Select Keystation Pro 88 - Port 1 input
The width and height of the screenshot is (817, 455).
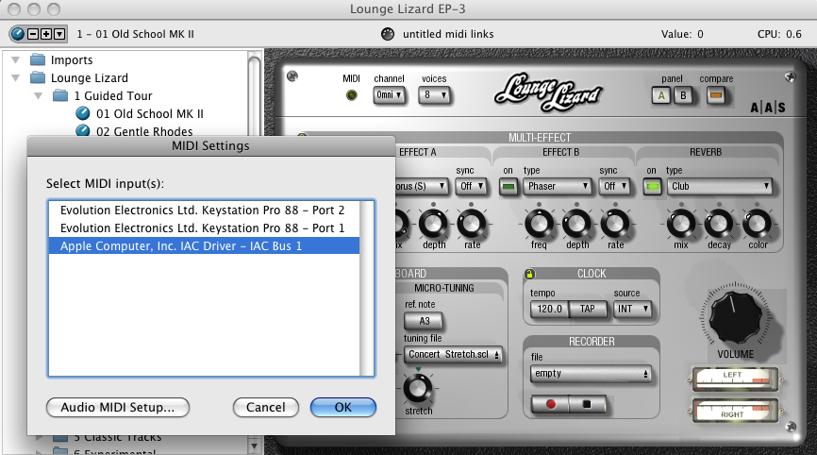pos(204,227)
